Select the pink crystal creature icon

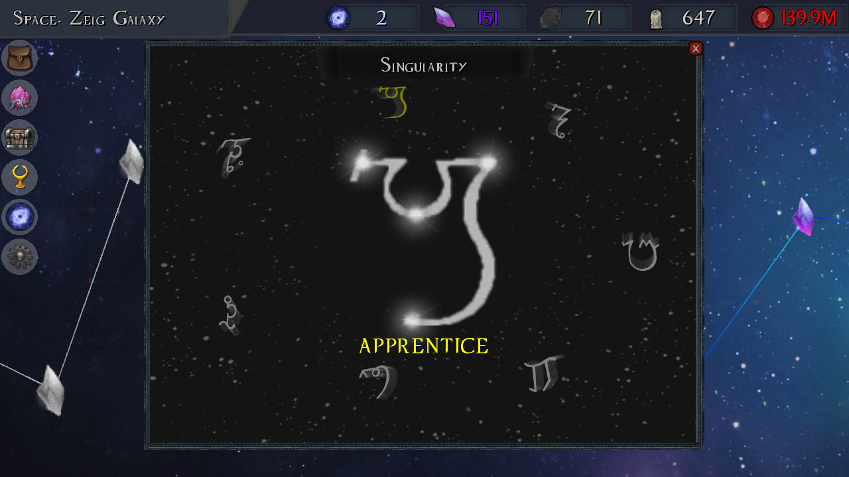click(19, 98)
